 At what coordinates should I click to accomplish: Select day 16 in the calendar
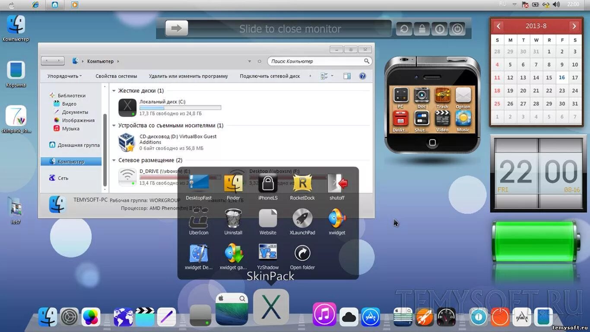click(562, 78)
